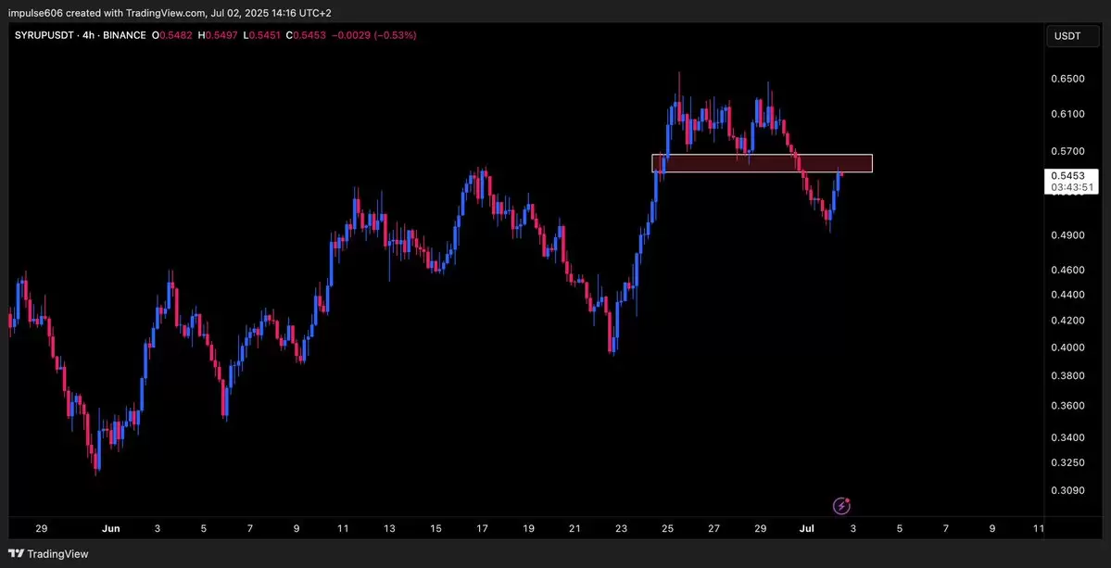Click the lightning bolt event icon

coord(841,506)
